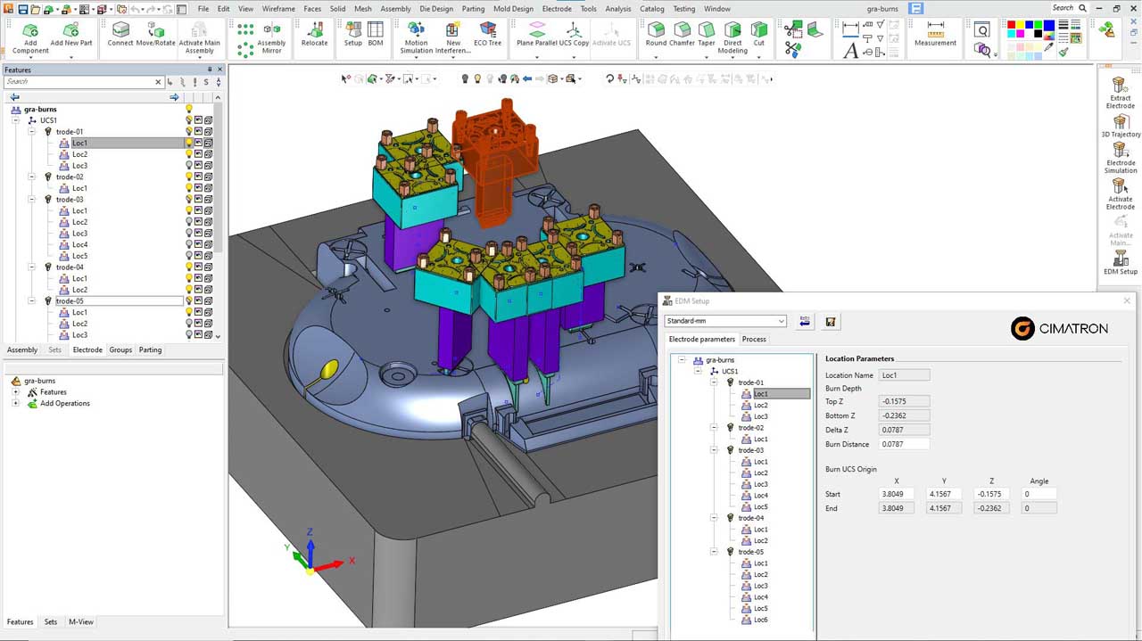The height and width of the screenshot is (641, 1142).
Task: Switch to the Process tab
Action: [x=754, y=339]
